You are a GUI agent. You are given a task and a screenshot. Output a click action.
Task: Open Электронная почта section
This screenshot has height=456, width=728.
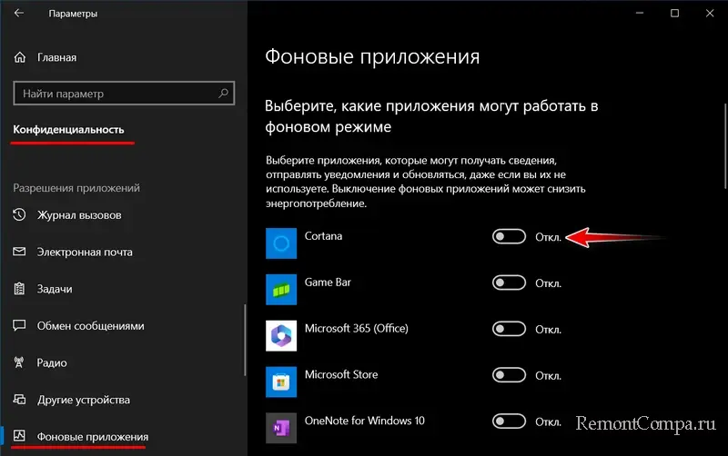point(85,253)
